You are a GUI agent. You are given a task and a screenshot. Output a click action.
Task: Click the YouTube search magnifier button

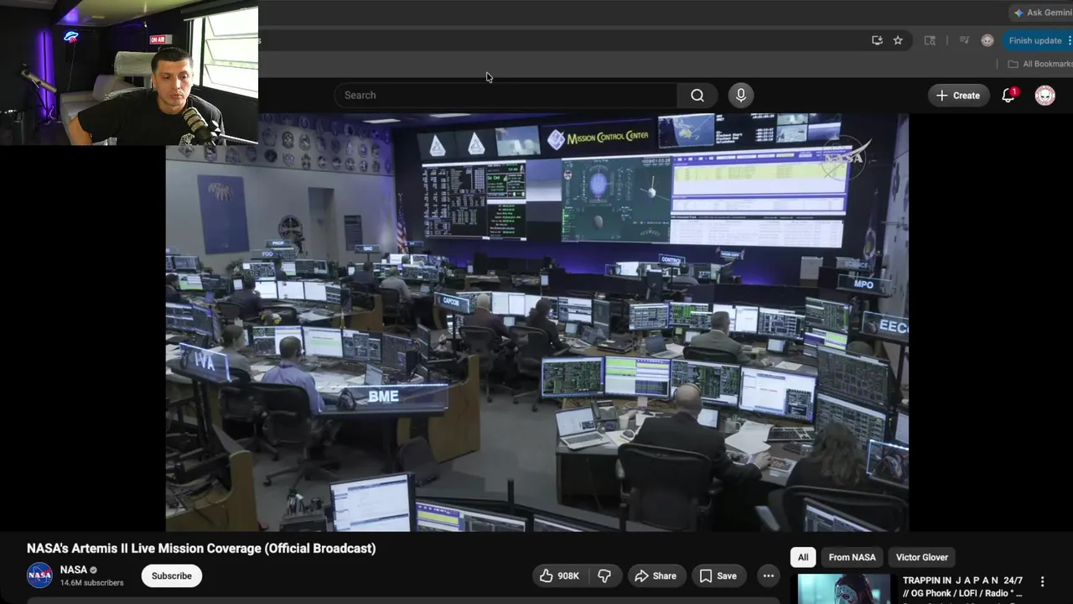[697, 96]
